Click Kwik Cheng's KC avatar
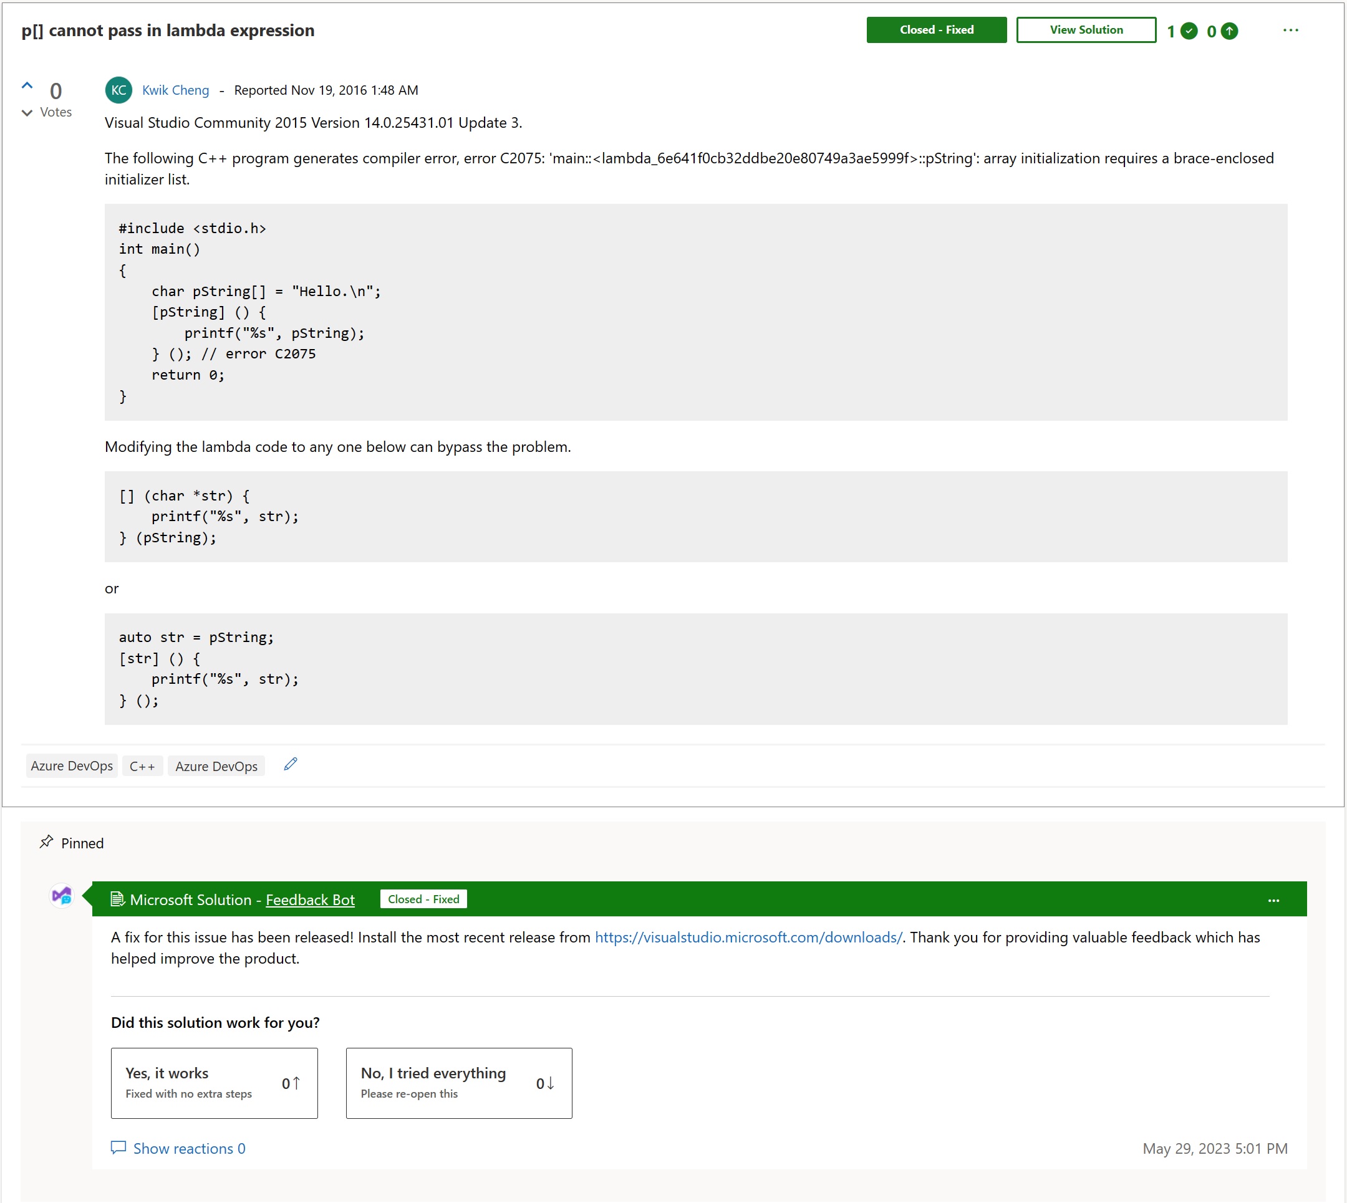Image resolution: width=1347 pixels, height=1203 pixels. point(118,90)
